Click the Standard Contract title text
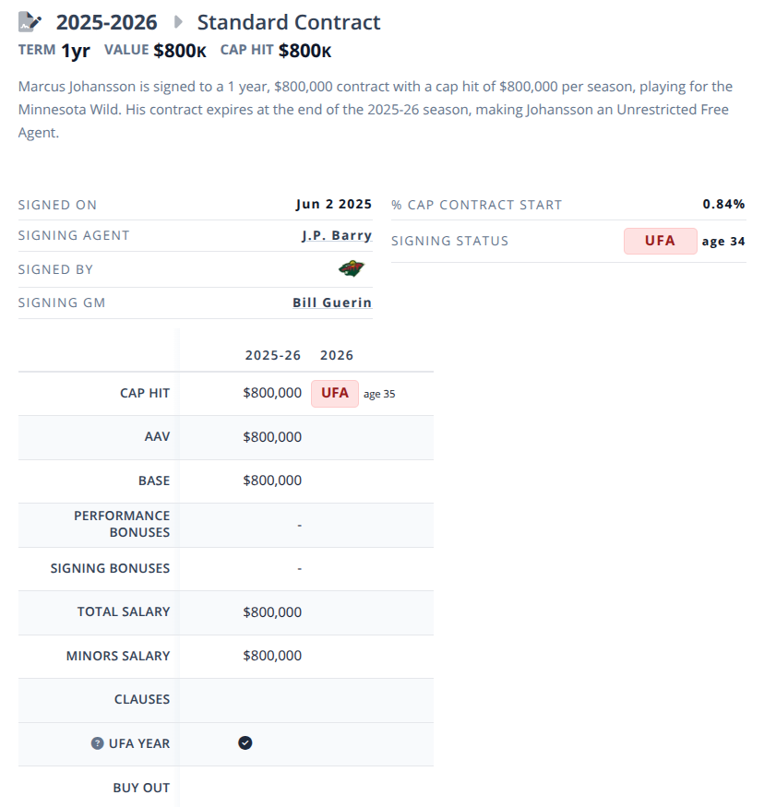 (x=289, y=22)
